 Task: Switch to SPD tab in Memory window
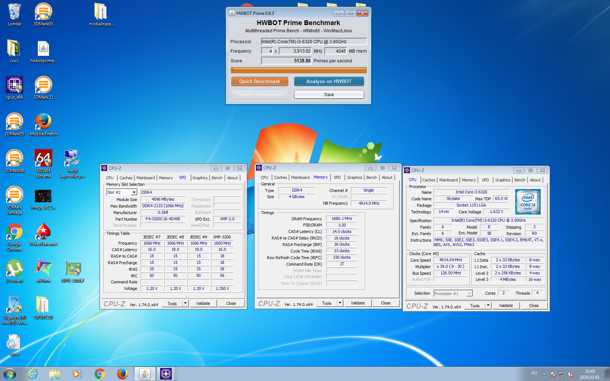[337, 177]
